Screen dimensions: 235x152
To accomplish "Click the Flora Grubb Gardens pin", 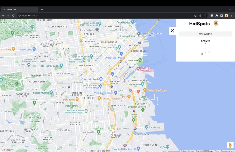I will pyautogui.click(x=138, y=149).
